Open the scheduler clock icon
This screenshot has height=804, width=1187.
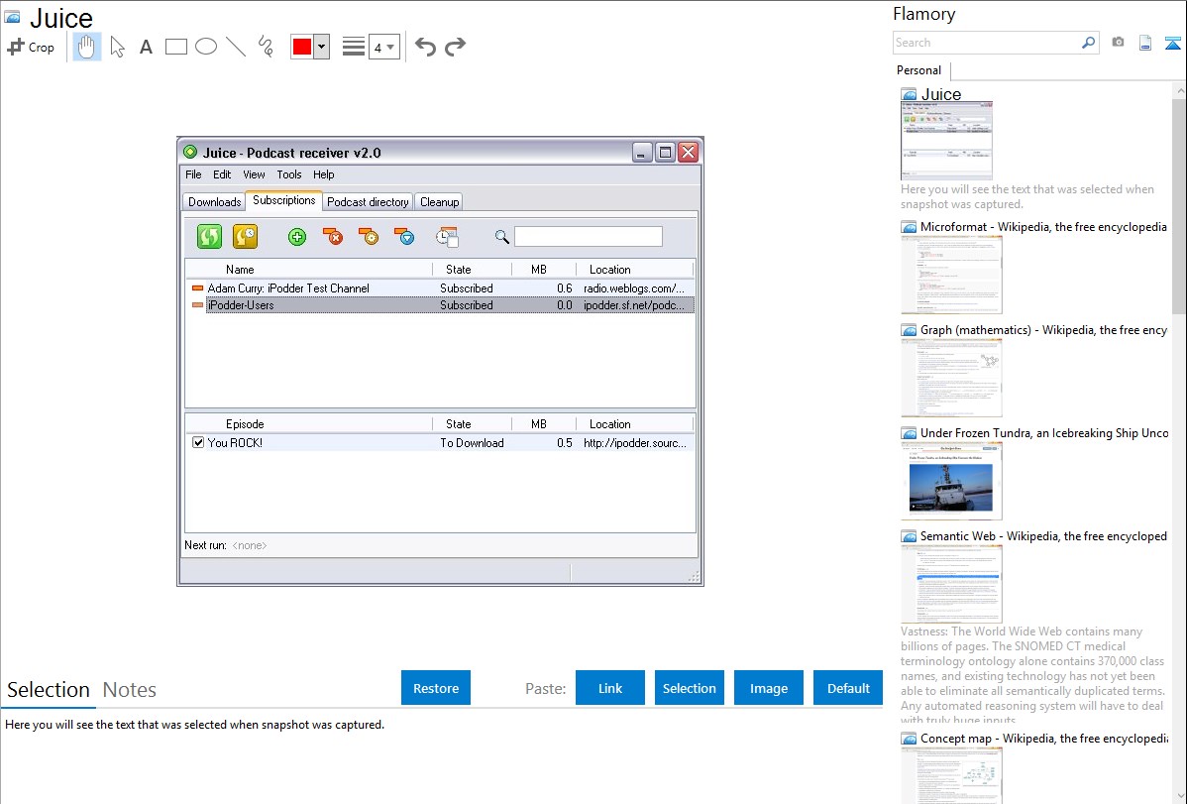coord(448,237)
